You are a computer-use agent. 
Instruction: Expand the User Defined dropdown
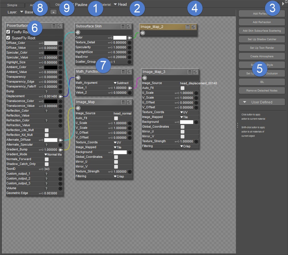click(262, 102)
